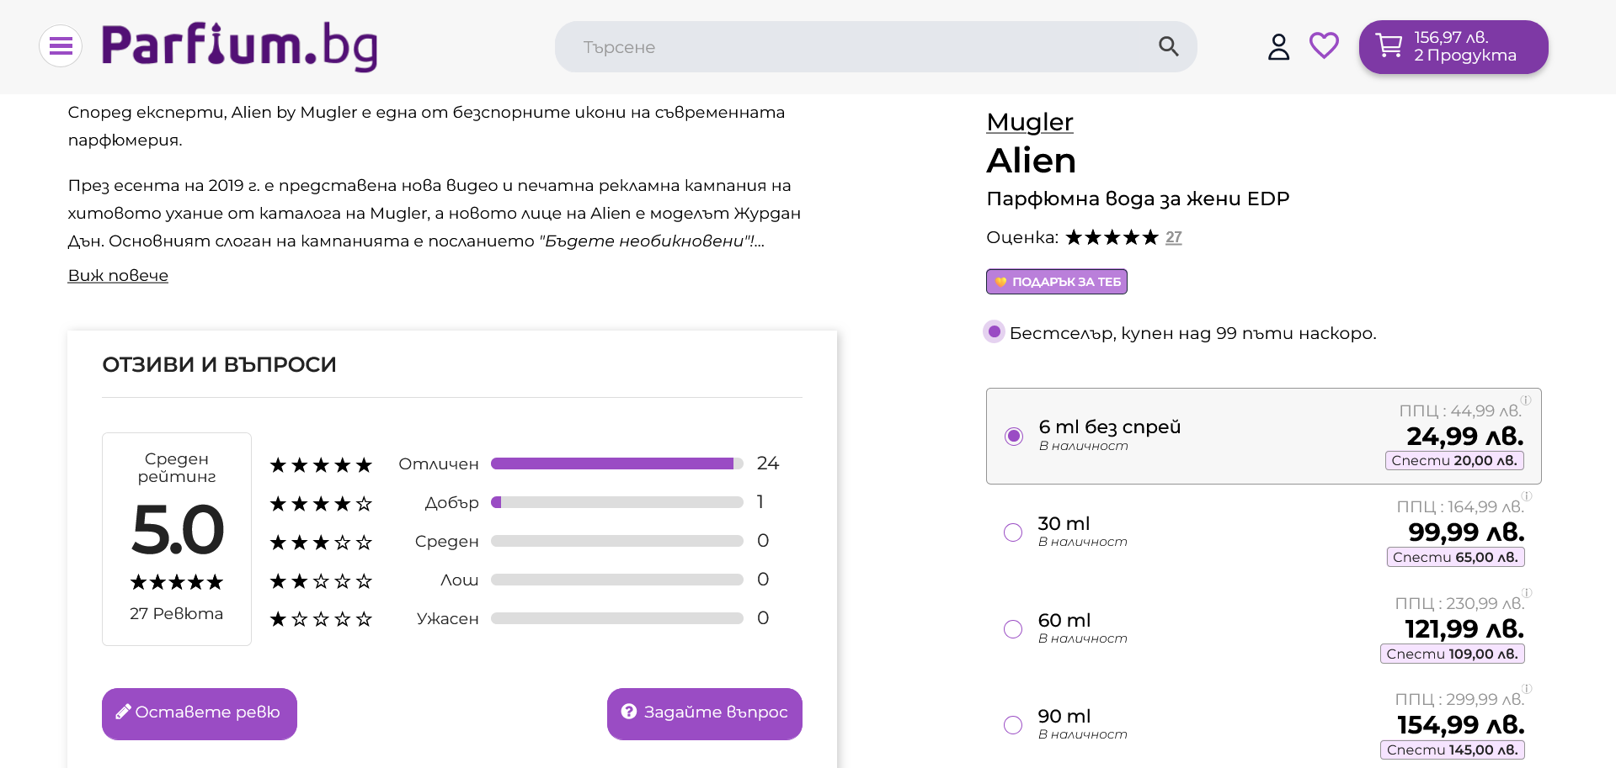Click the search magnifier icon
1616x768 pixels.
(1168, 46)
